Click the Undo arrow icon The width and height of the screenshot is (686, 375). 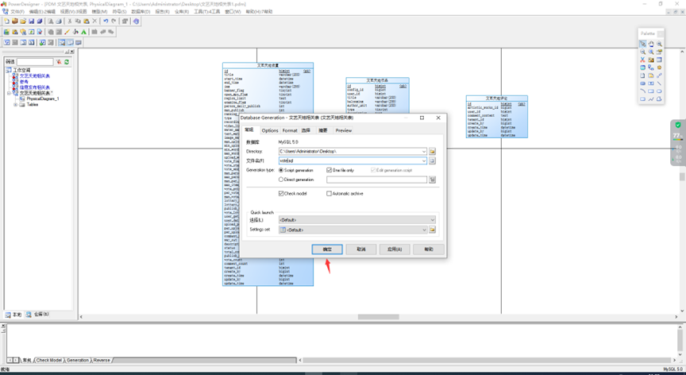tap(106, 21)
